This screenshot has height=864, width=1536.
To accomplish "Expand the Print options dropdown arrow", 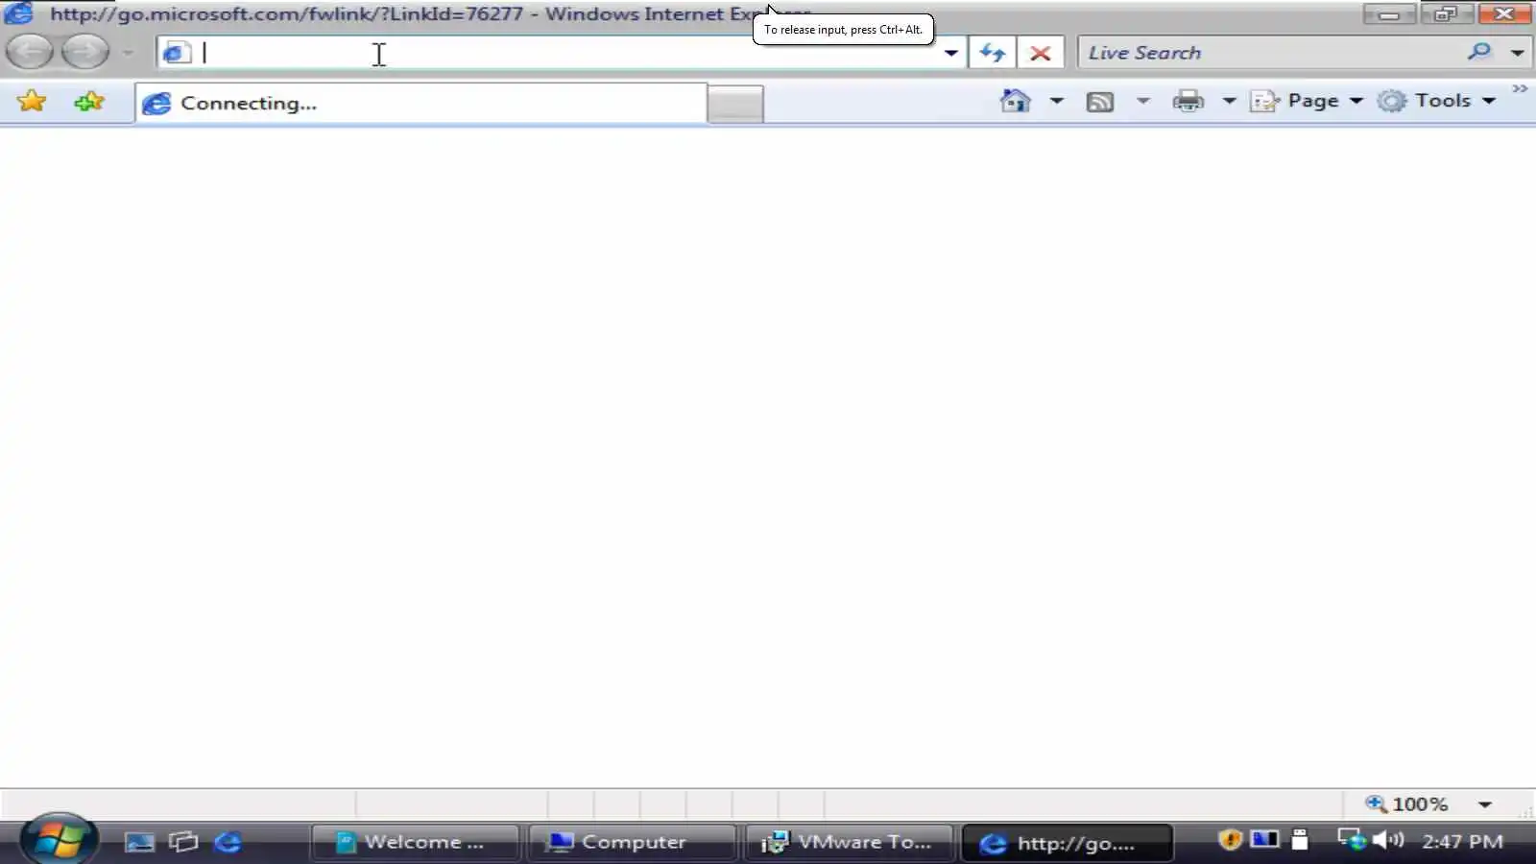I will pyautogui.click(x=1229, y=101).
